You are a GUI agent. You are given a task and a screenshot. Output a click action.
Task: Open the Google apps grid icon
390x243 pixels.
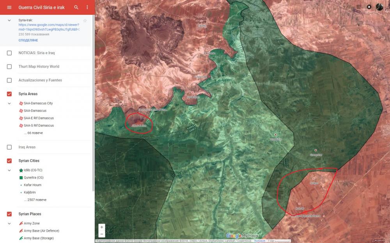(x=358, y=7)
